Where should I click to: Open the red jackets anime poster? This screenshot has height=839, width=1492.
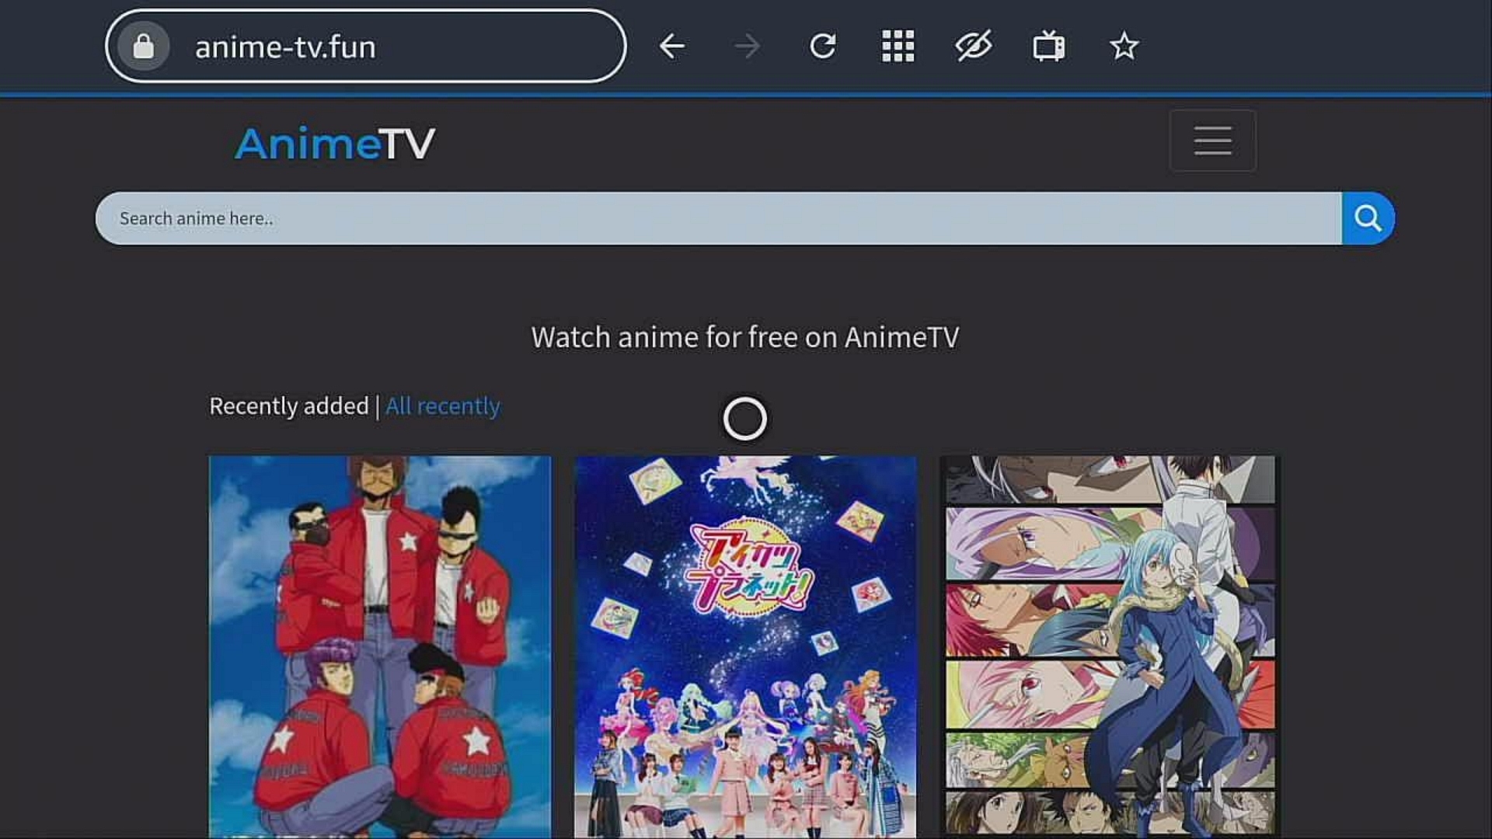click(380, 646)
